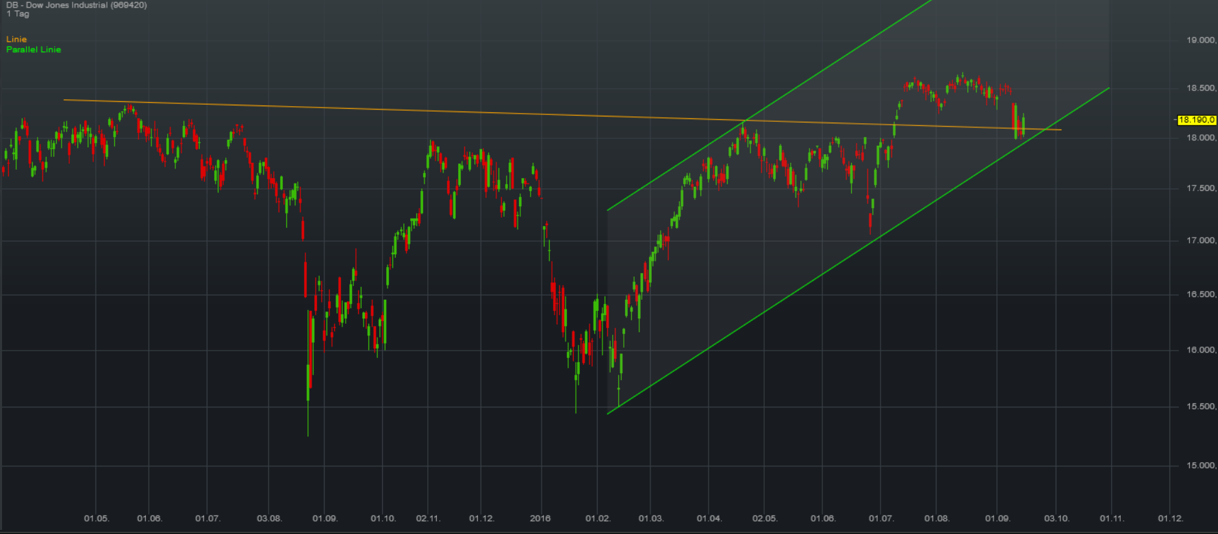This screenshot has height=534, width=1218.
Task: Click the 18.500 price axis label
Action: click(x=1202, y=88)
